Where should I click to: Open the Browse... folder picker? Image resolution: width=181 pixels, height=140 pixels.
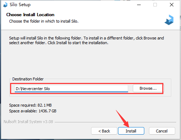tap(148, 88)
